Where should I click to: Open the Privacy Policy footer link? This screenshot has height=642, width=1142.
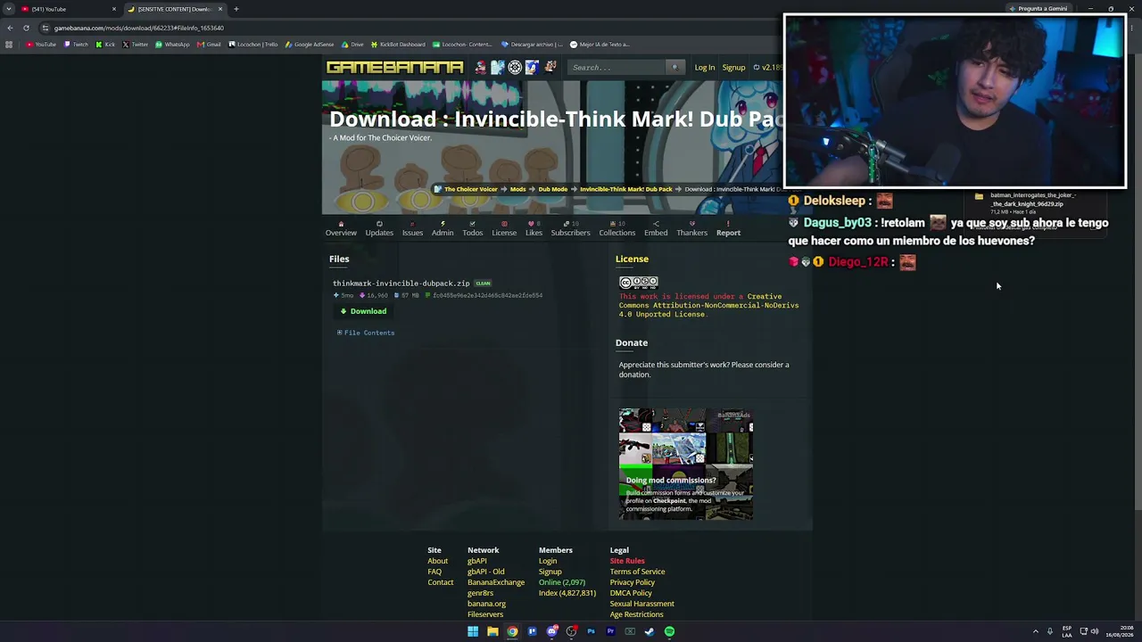[633, 582]
